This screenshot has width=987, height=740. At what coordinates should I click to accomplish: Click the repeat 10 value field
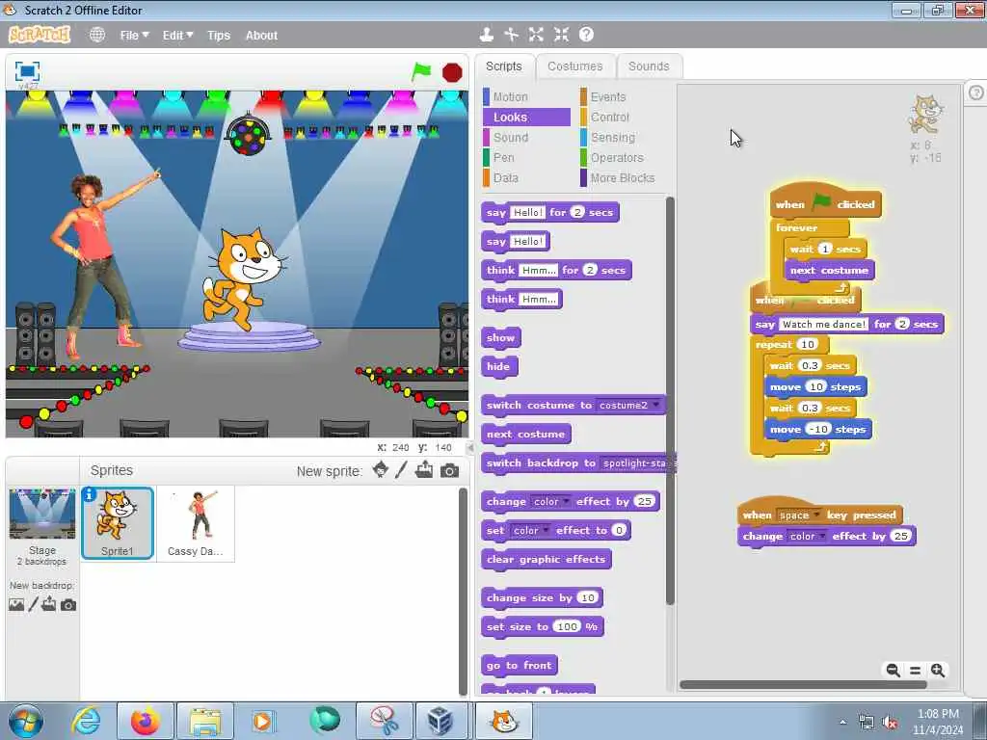pyautogui.click(x=808, y=344)
